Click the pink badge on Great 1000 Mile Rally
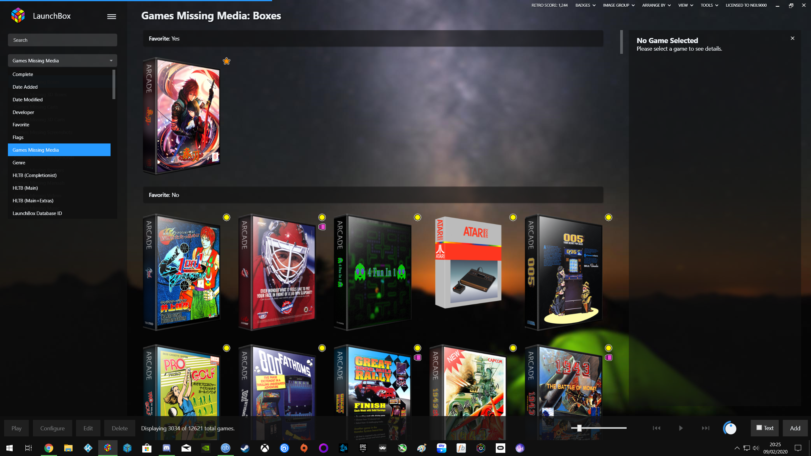 pos(418,358)
